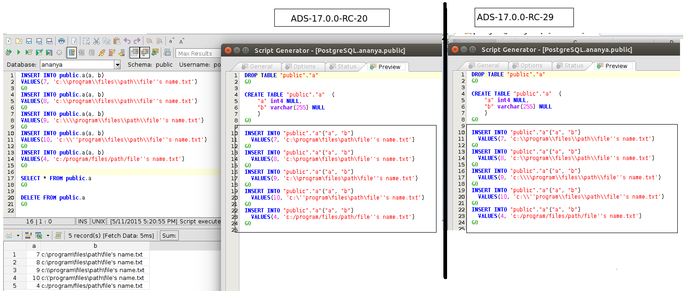This screenshot has width=686, height=291.
Task: Click the Max Results input field
Action: point(198,53)
